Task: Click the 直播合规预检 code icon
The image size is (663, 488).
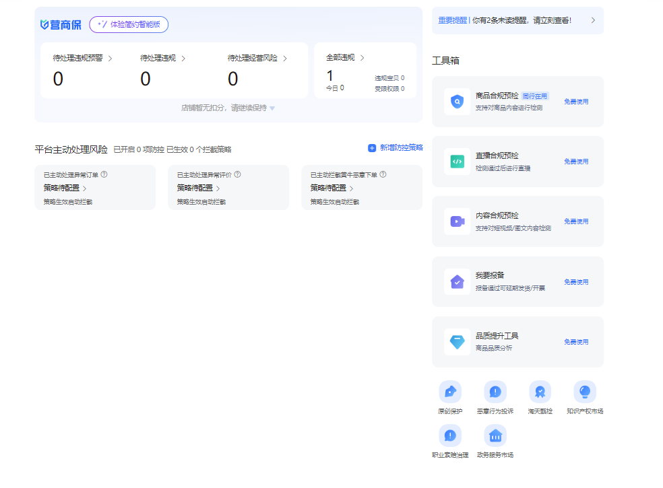Action: (457, 162)
